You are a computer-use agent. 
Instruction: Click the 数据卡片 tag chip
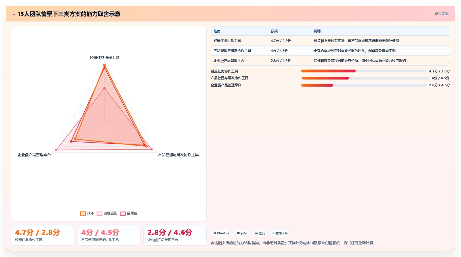280,233
